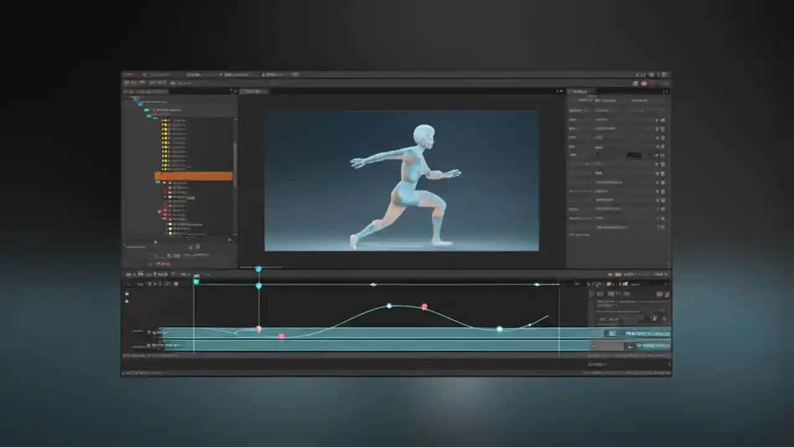The width and height of the screenshot is (794, 447).
Task: Select the search icon in the top toolbar
Action: (x=144, y=74)
